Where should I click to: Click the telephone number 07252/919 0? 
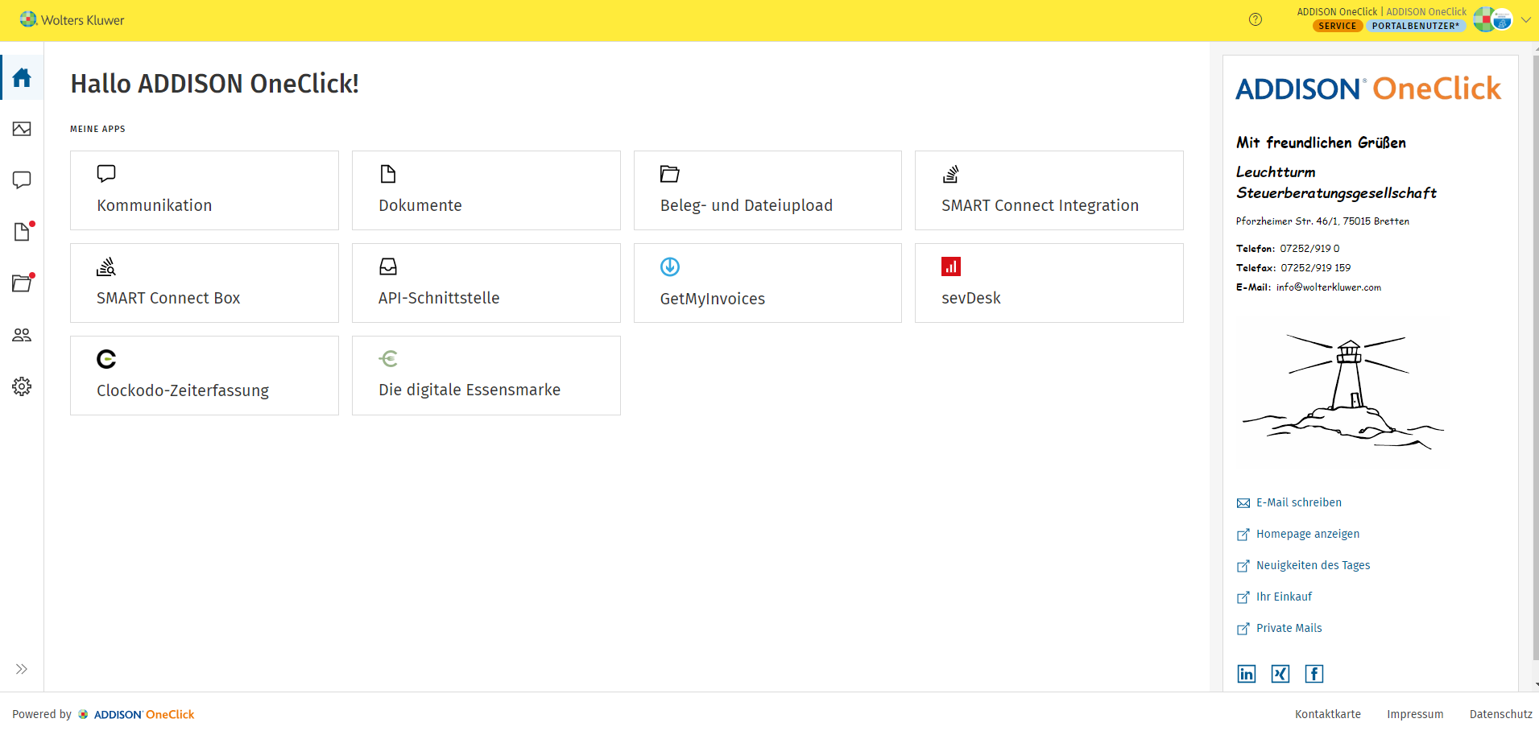click(1309, 249)
